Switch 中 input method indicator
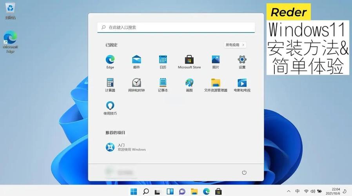 point(297,191)
